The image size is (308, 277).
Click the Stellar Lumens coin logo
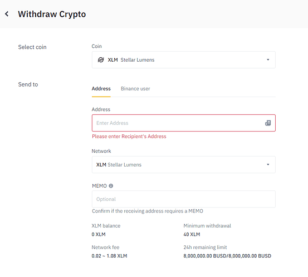pyautogui.click(x=101, y=60)
